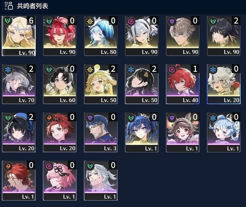Pick the red-haired glasses man Lv. 1 card
The width and height of the screenshot is (246, 207).
(19, 181)
